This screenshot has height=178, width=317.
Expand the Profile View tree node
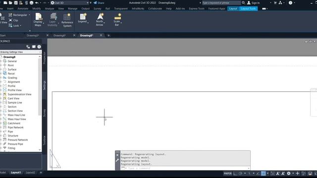pos(1,90)
